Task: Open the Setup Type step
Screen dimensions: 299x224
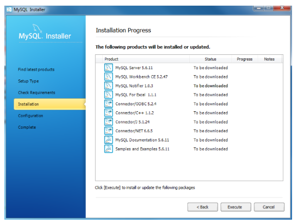Action: click(28, 81)
